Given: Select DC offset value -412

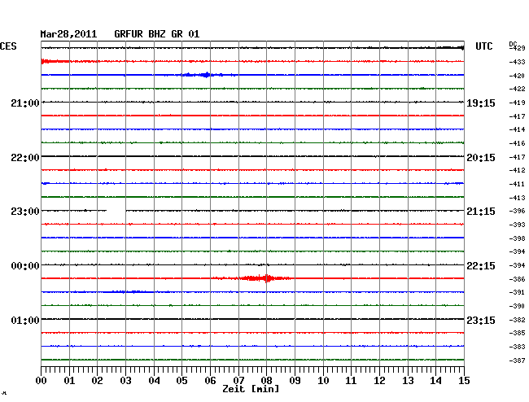Looking at the screenshot, I should [x=517, y=170].
